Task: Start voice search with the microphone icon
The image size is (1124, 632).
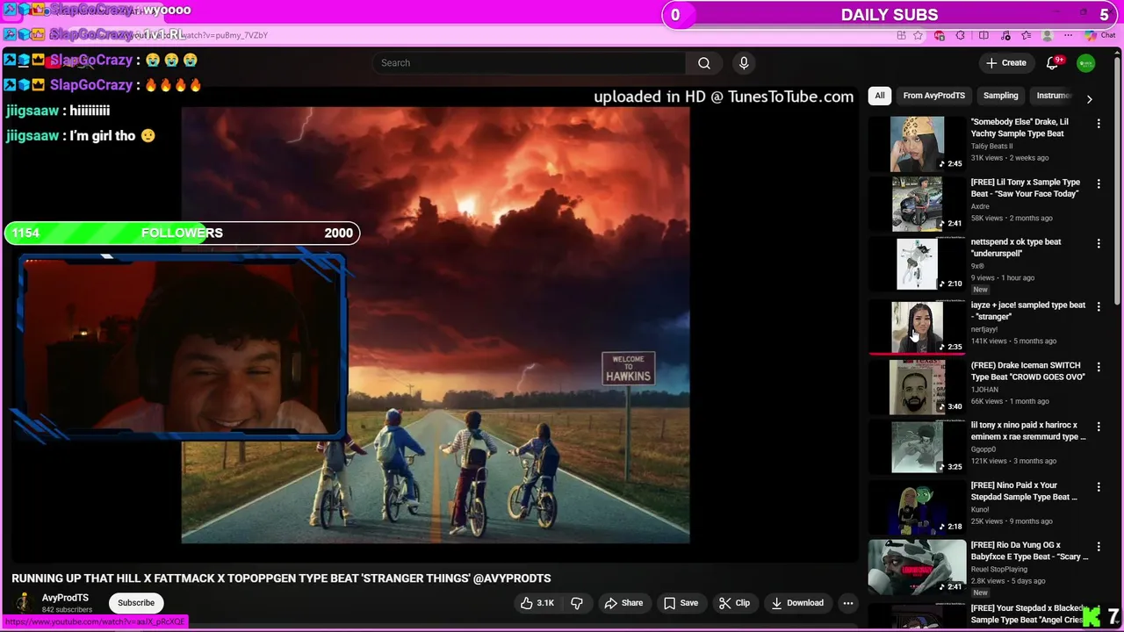Action: point(744,63)
